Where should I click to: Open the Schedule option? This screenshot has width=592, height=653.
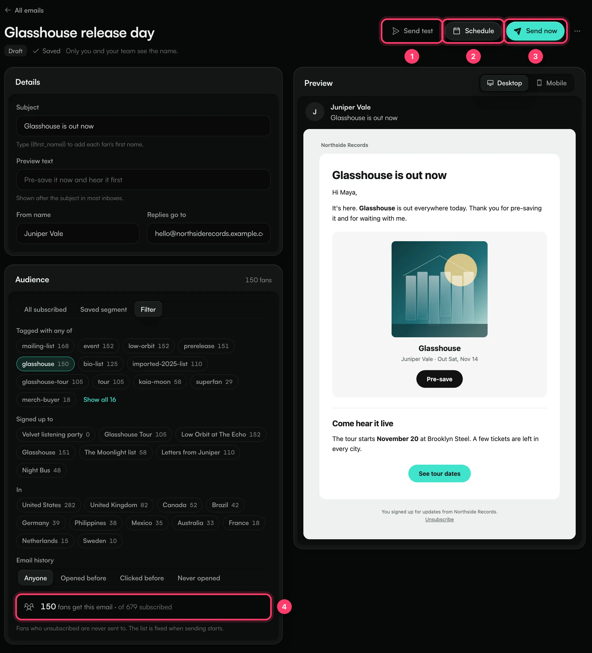click(473, 31)
